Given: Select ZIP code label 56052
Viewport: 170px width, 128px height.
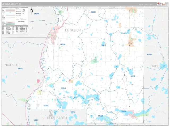Looking at the screenshot, I should [x=133, y=76].
